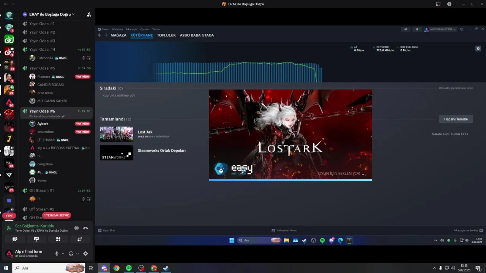Viewport: 486px width, 273px height.
Task: Open Steam downloads settings gear
Action: (x=478, y=49)
